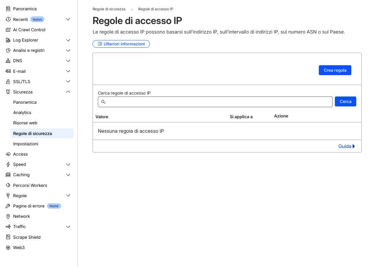
Task: Select Regole di sicurezza in sidebar
Action: click(42, 133)
